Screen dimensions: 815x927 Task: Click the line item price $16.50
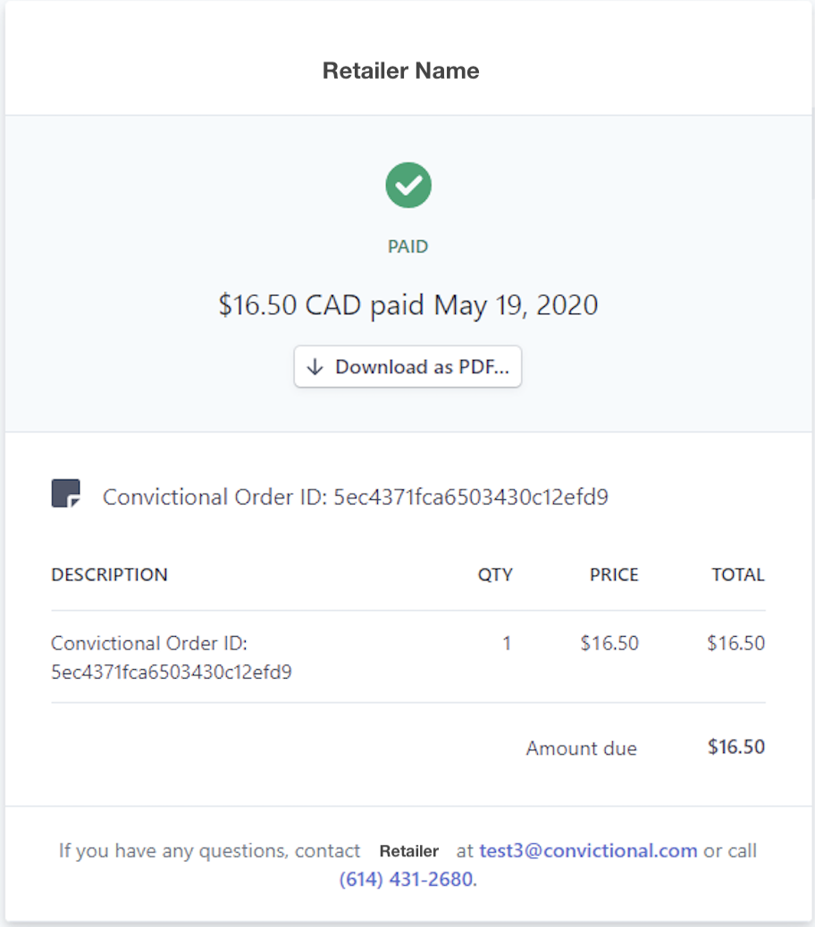tap(609, 643)
